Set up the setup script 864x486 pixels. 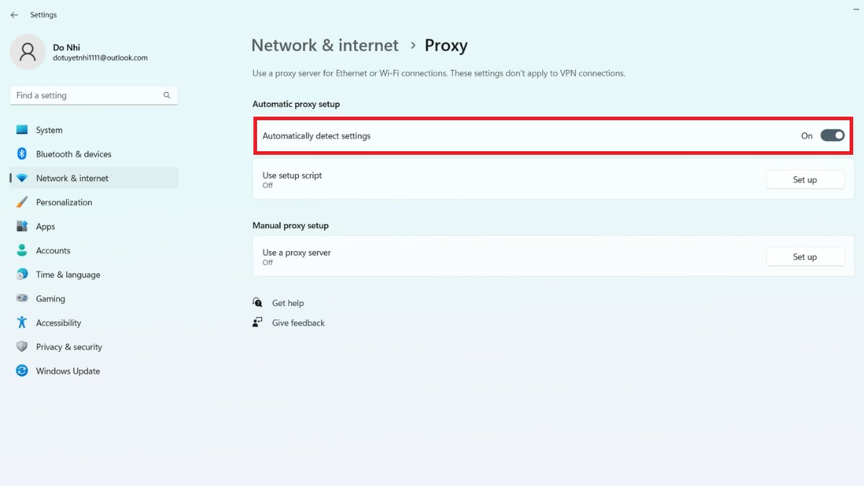click(804, 180)
